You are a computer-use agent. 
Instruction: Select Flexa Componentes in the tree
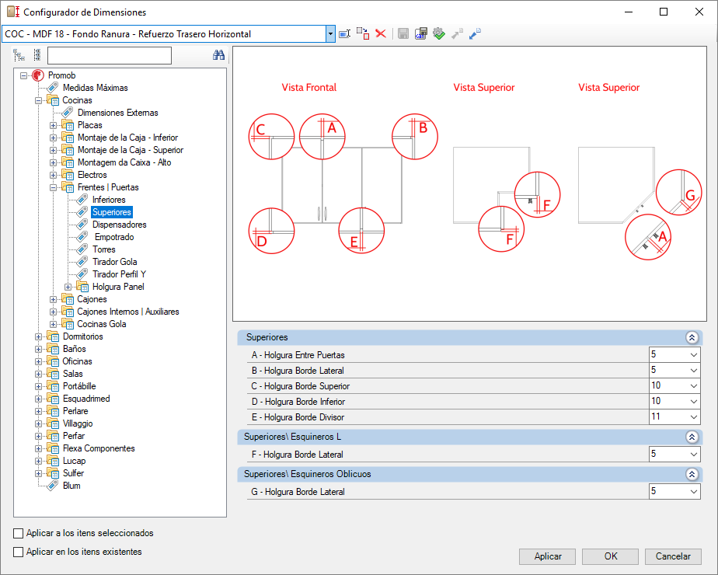99,448
